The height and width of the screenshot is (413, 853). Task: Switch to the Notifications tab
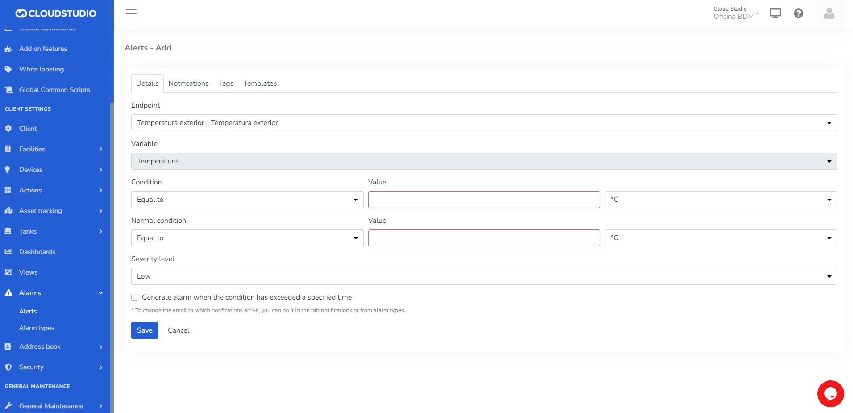(x=188, y=83)
